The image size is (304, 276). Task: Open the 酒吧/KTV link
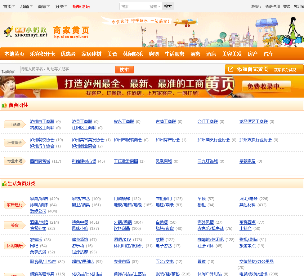122,240
